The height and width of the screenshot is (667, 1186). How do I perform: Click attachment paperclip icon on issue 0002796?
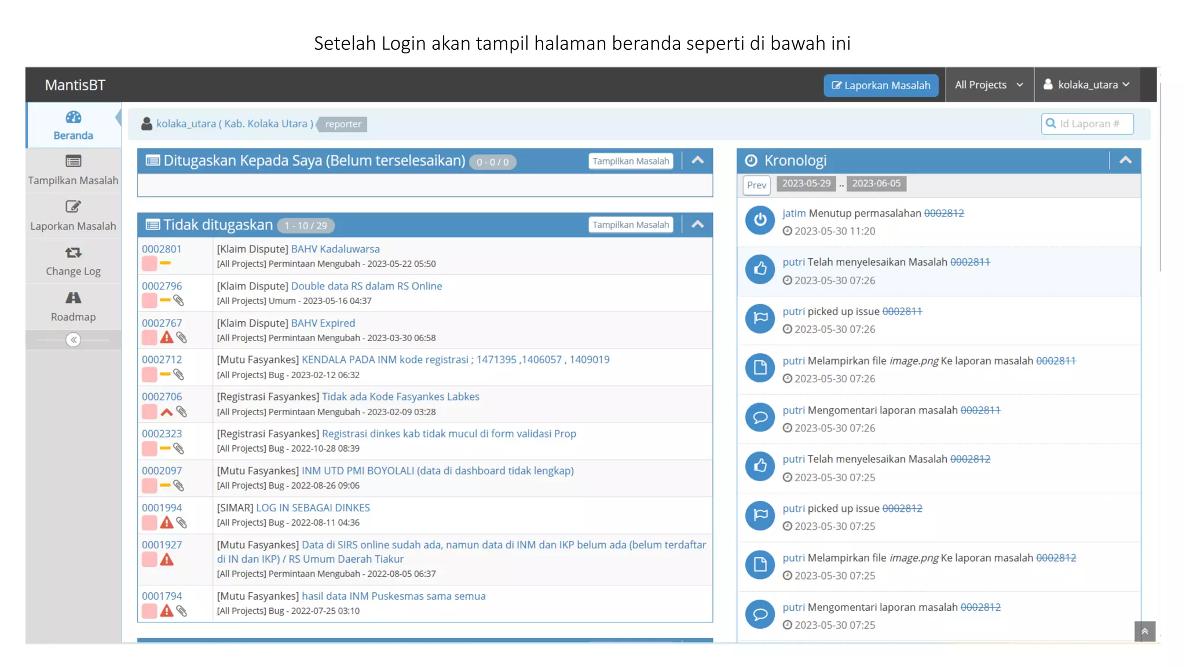[x=179, y=300]
